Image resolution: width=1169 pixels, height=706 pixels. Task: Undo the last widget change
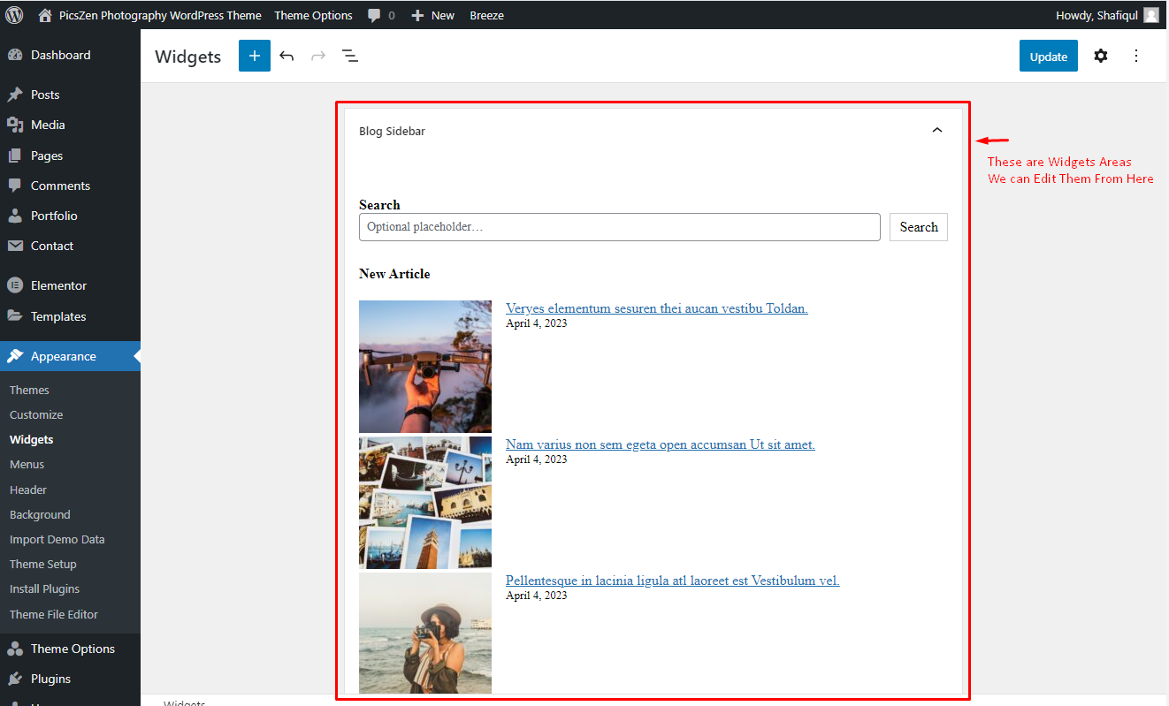click(x=287, y=56)
